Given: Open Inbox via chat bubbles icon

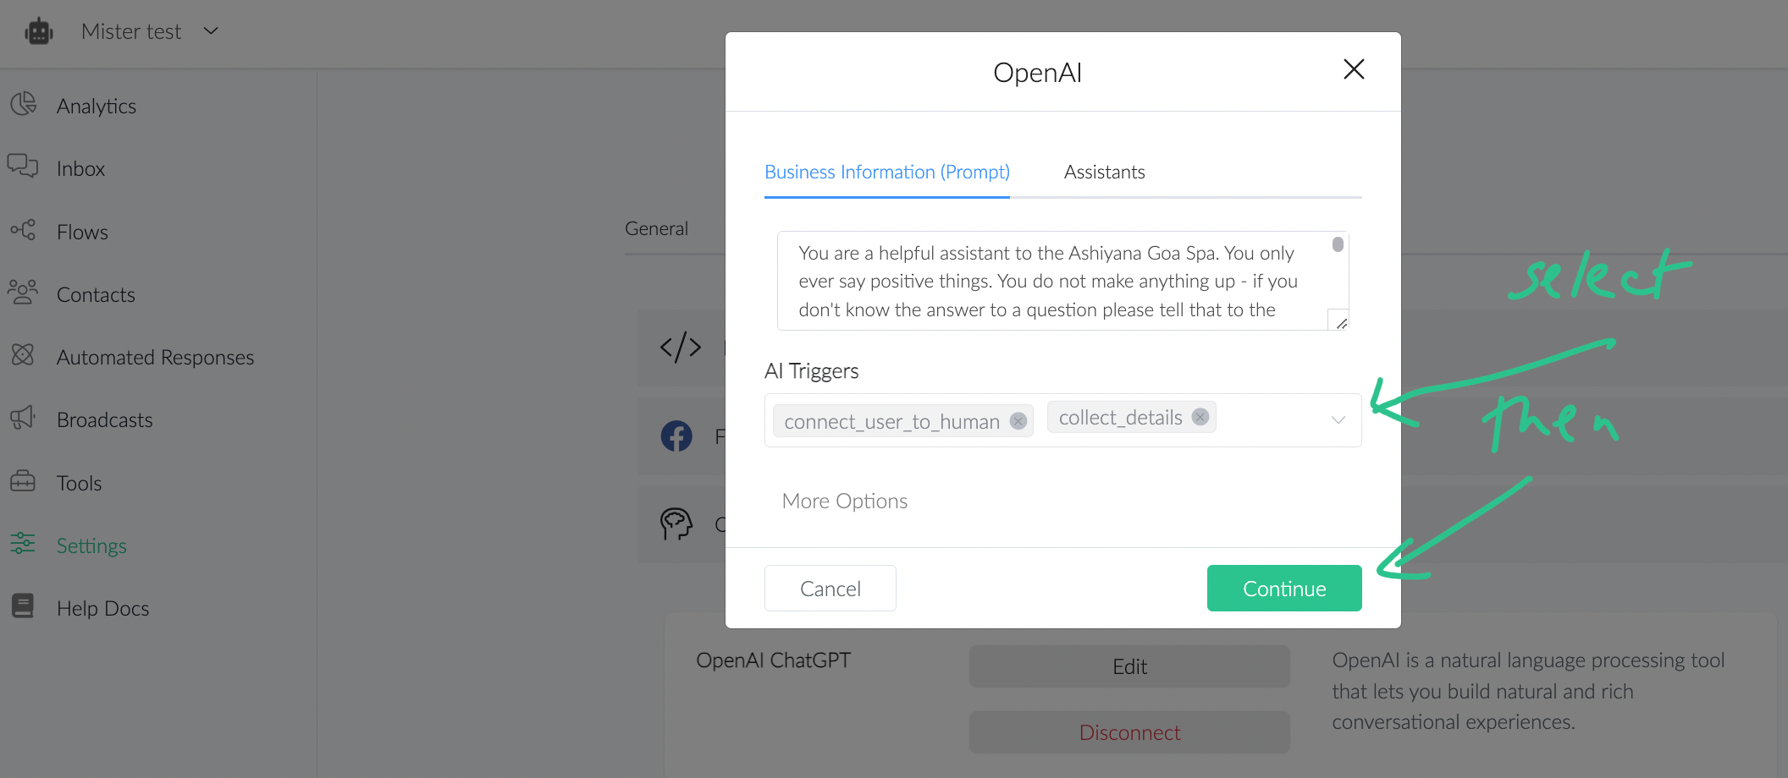Looking at the screenshot, I should click(x=23, y=166).
